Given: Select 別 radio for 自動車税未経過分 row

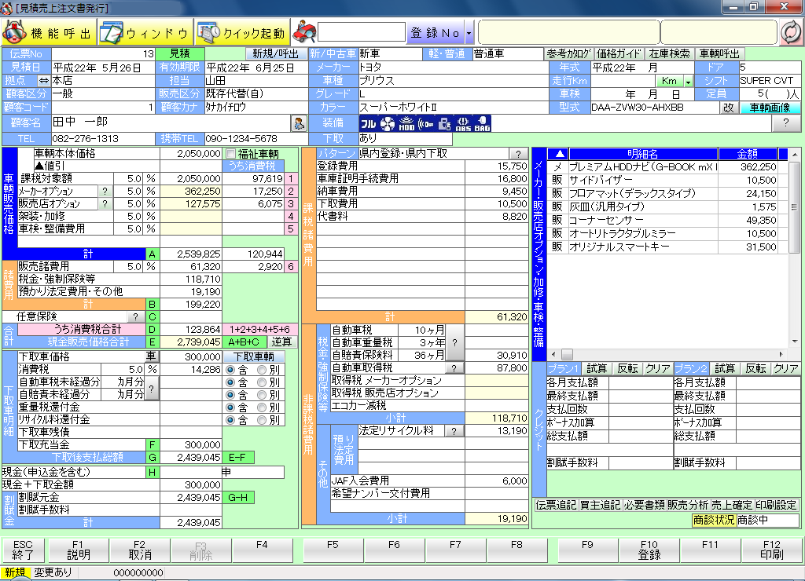Looking at the screenshot, I should point(263,382).
